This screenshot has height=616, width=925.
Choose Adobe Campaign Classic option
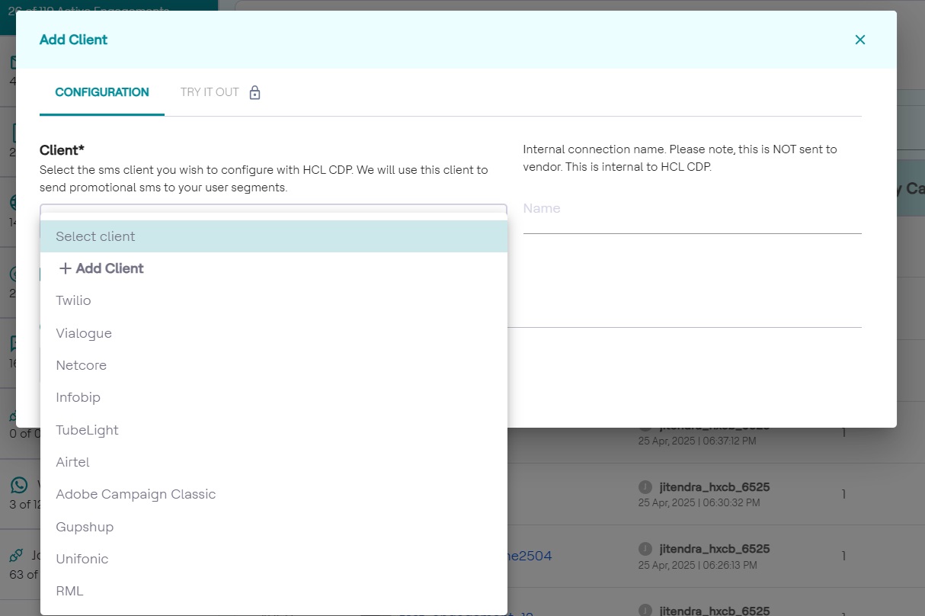[274, 494]
